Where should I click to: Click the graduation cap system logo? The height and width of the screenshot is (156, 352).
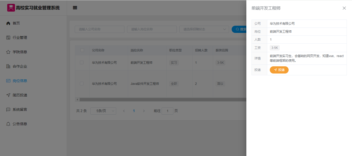click(11, 8)
